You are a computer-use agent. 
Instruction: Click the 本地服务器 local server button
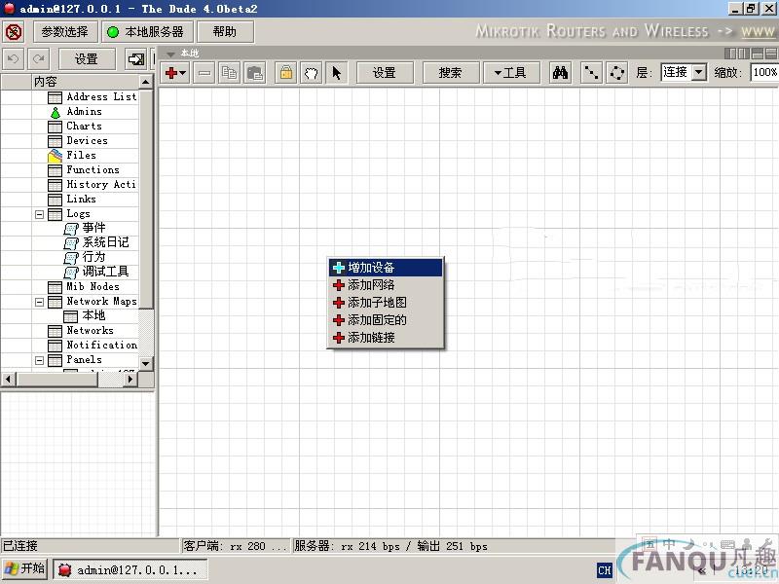pyautogui.click(x=147, y=32)
